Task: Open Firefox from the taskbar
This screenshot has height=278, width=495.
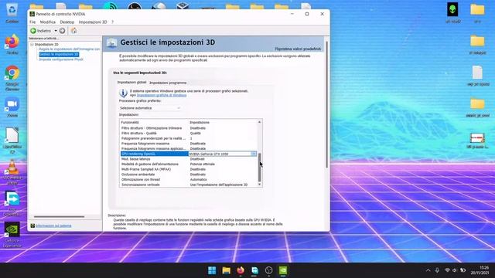Action: (x=241, y=270)
